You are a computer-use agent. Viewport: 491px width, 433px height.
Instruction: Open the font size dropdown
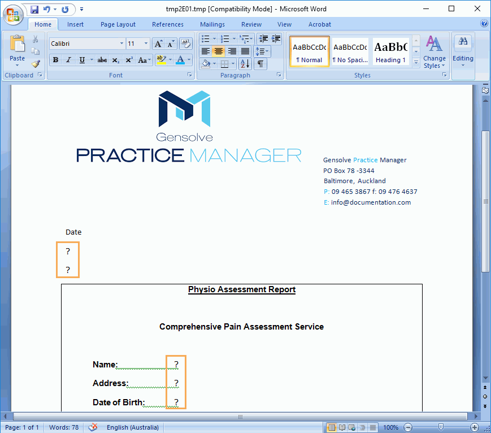pos(146,44)
